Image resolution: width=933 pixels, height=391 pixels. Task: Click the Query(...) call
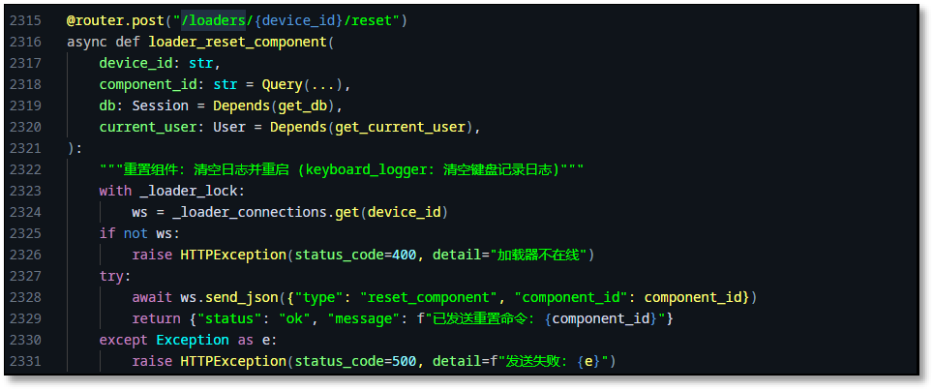point(302,84)
